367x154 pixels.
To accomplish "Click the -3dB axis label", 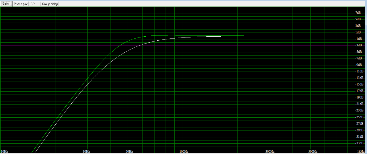I will (358, 45).
